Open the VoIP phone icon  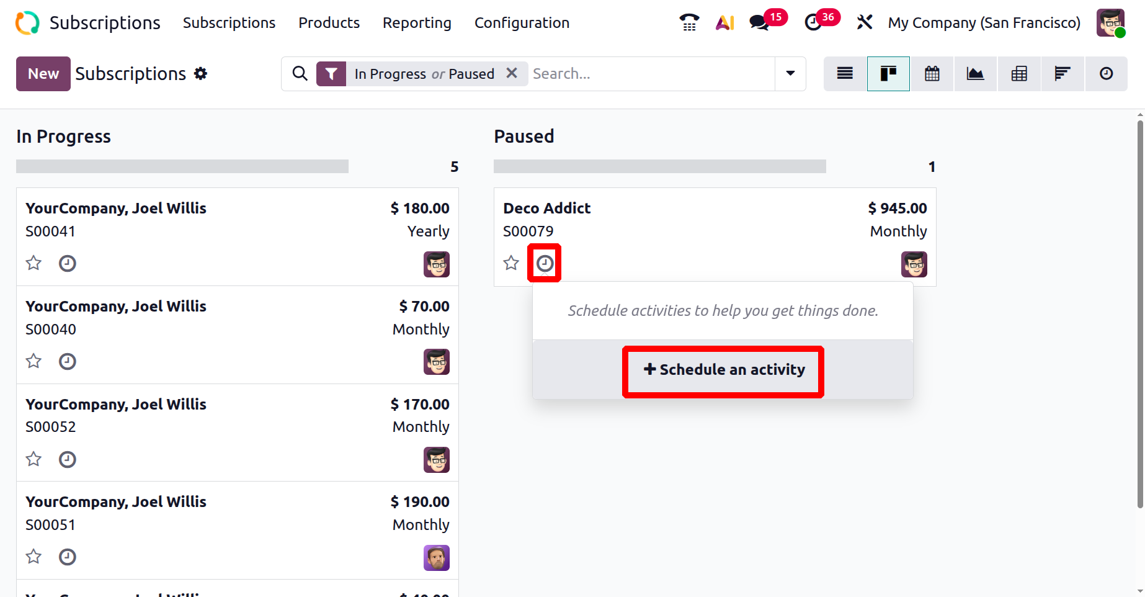pyautogui.click(x=689, y=23)
